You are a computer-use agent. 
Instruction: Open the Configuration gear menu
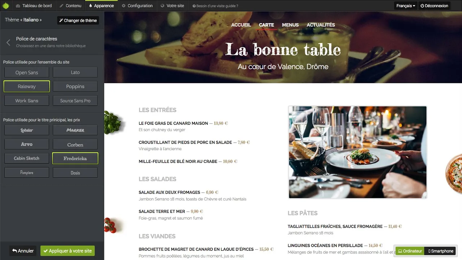point(137,6)
